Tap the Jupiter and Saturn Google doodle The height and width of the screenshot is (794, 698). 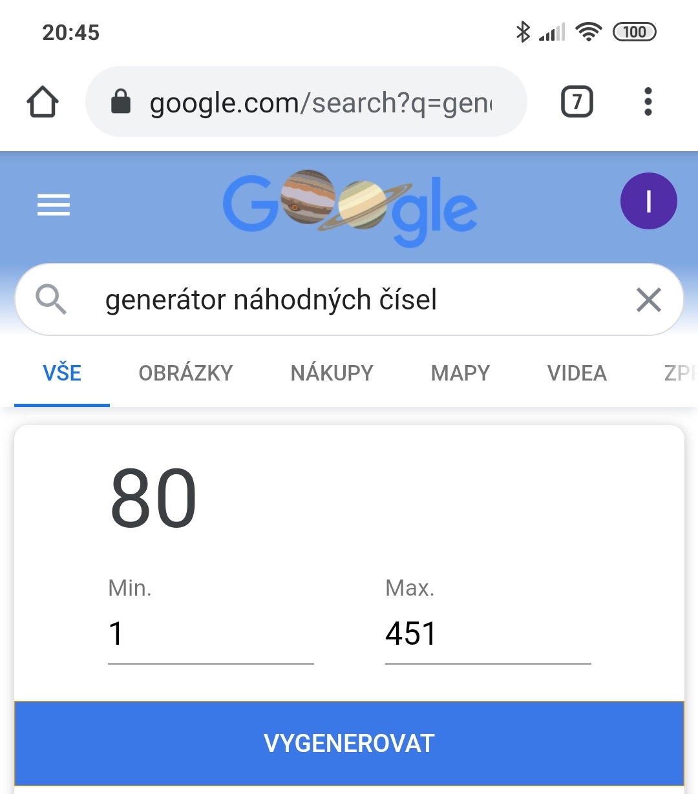(350, 207)
